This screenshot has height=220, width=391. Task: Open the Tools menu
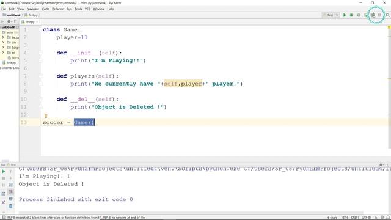[78, 9]
